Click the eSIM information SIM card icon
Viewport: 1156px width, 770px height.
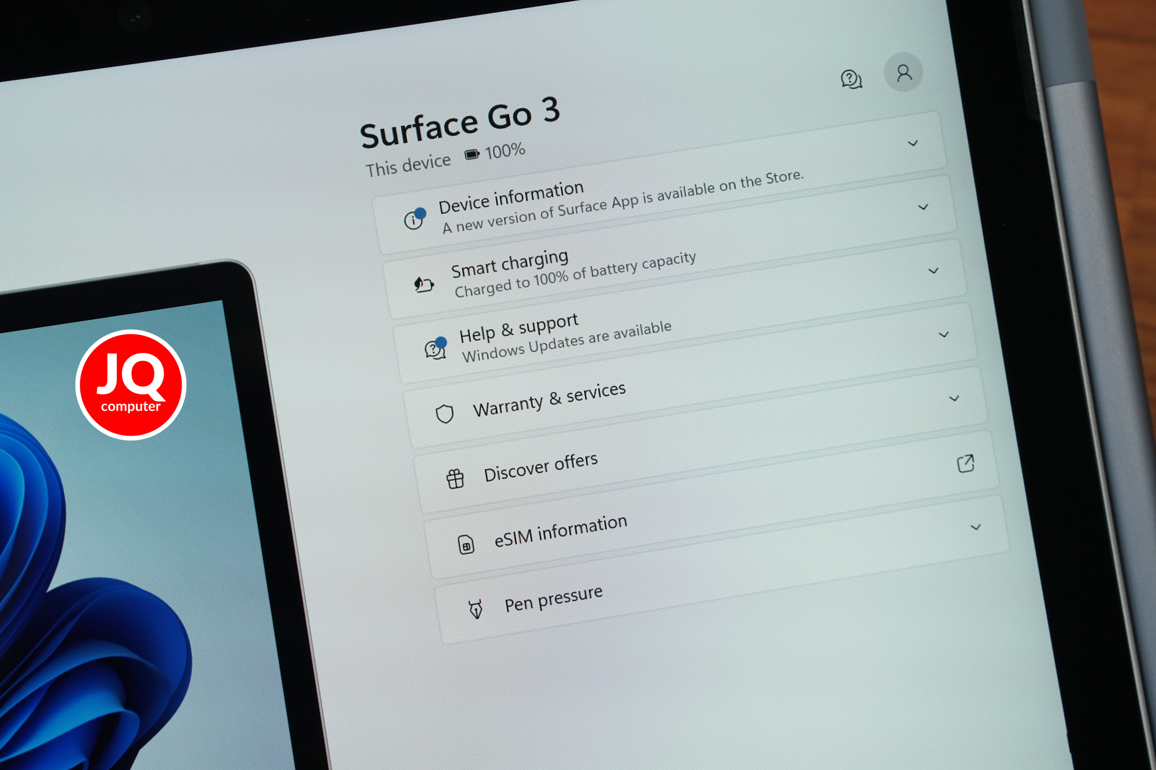466,544
